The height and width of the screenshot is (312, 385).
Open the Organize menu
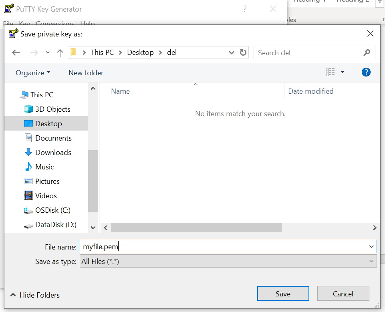coord(33,72)
